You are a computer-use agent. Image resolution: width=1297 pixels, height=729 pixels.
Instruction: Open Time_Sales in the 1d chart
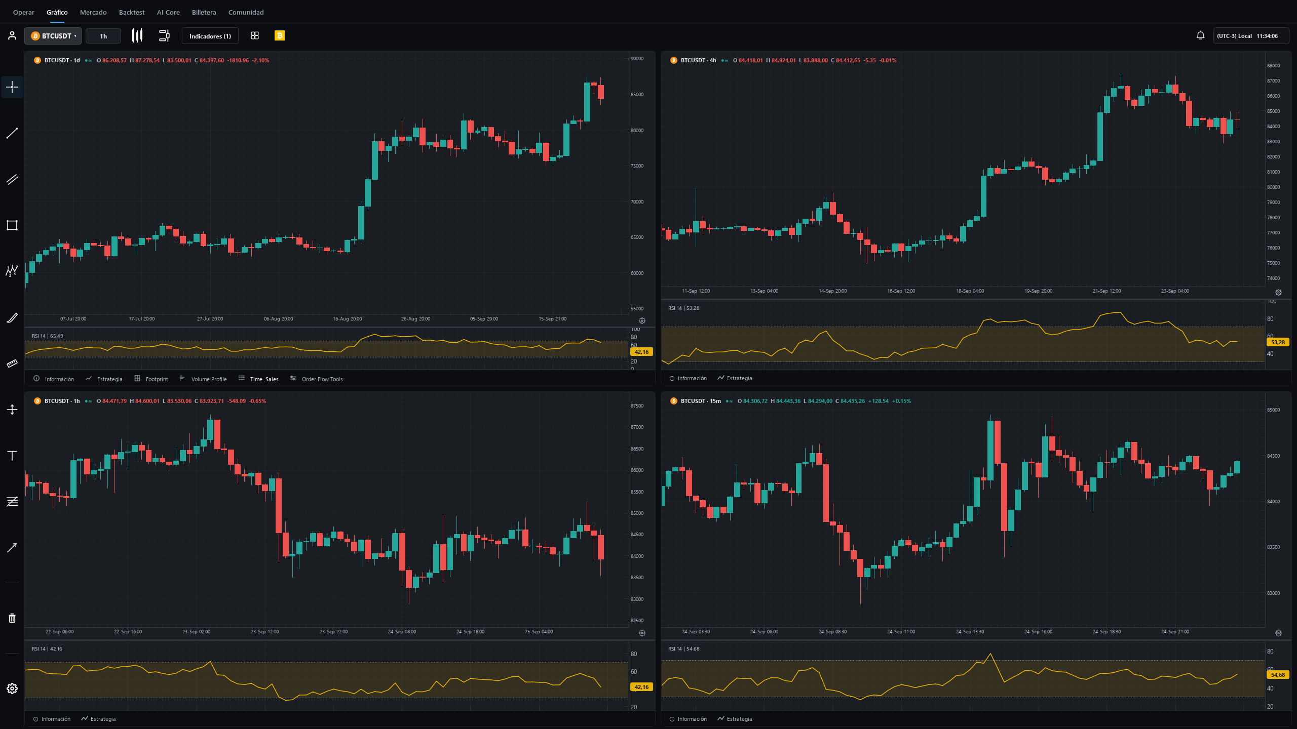[x=258, y=379]
